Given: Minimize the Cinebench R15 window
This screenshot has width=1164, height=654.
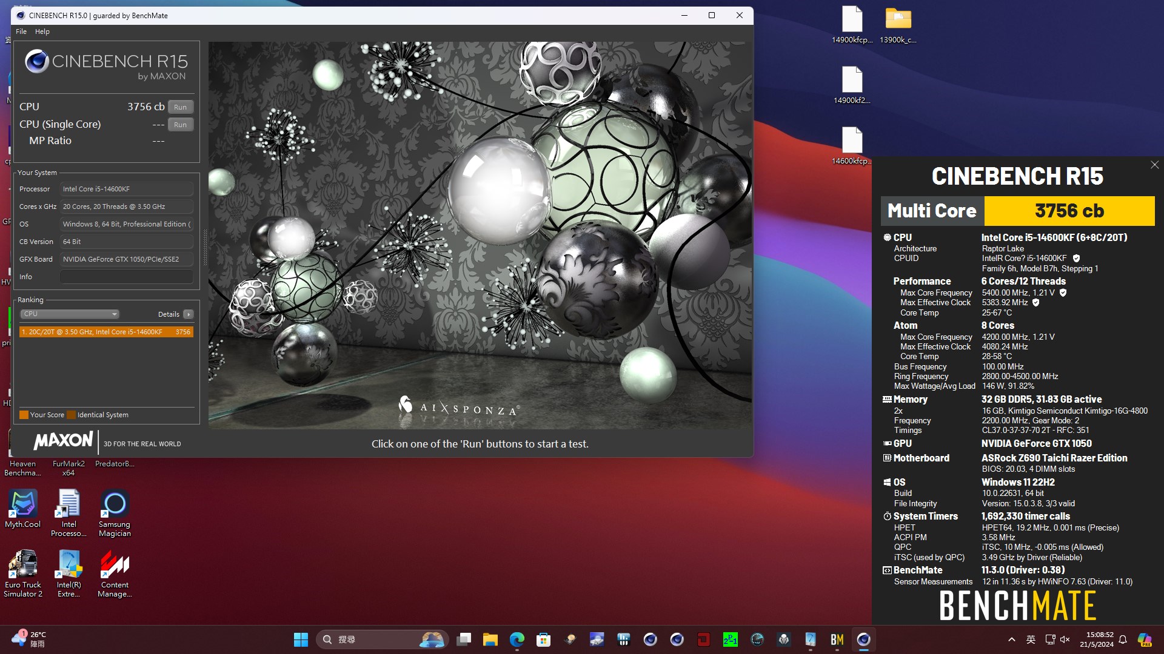Looking at the screenshot, I should point(684,16).
